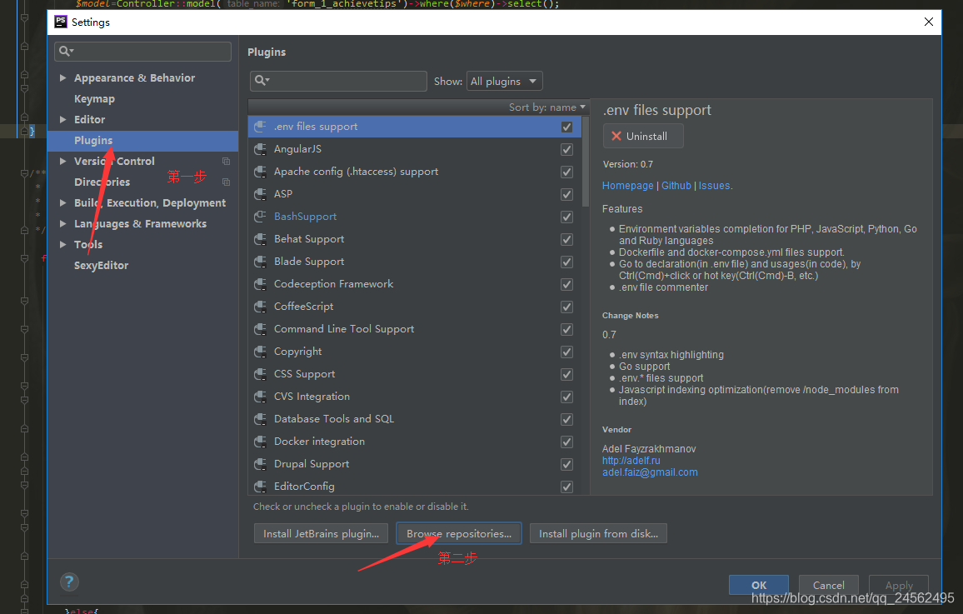This screenshot has height=614, width=963.
Task: Uncheck the Behat Support checkbox
Action: 566,239
